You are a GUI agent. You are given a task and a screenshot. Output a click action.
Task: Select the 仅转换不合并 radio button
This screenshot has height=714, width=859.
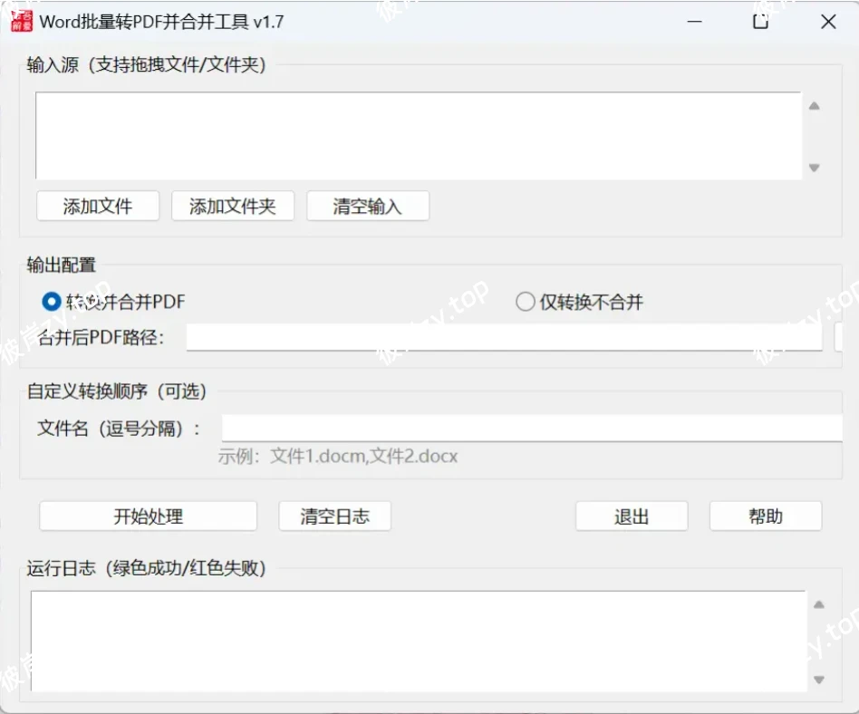point(526,301)
